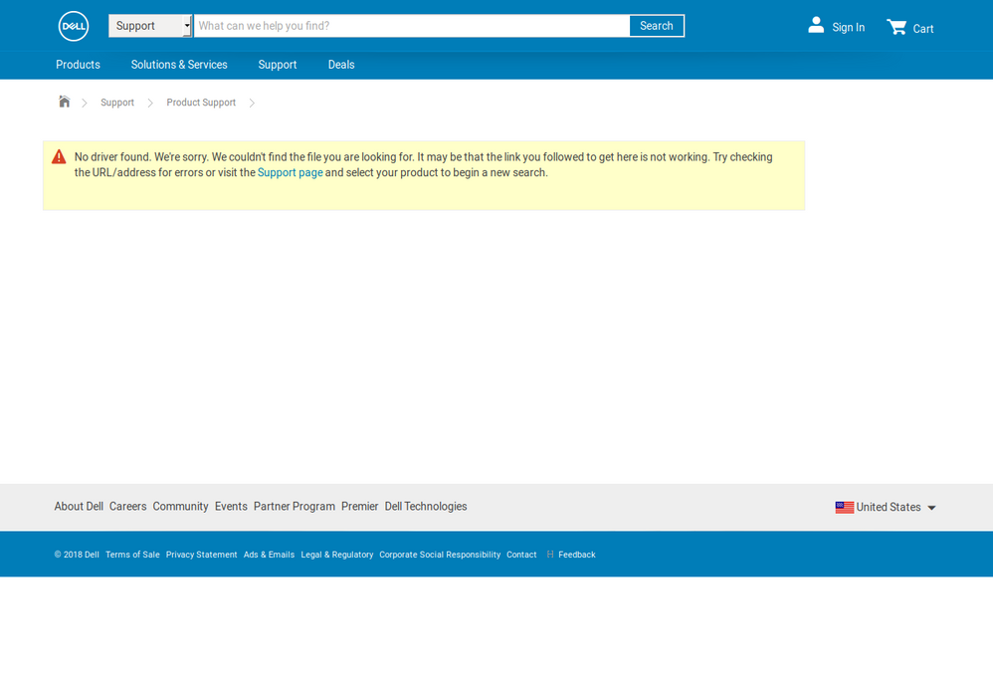Viewport: 993px width, 678px height.
Task: Click the About Dell footer link
Action: [79, 506]
